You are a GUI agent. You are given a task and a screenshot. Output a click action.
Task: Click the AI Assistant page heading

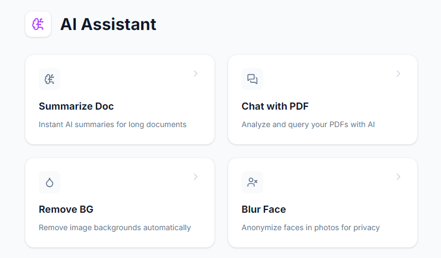[108, 25]
